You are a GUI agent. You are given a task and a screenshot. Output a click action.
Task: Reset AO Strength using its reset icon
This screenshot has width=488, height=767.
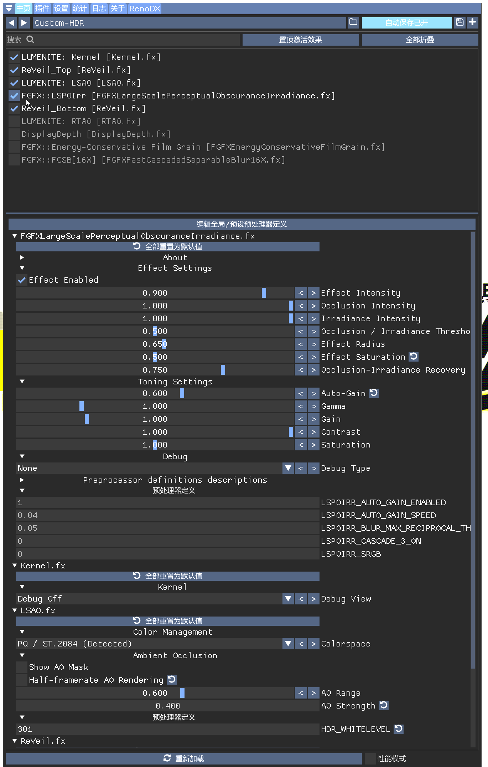pyautogui.click(x=384, y=705)
